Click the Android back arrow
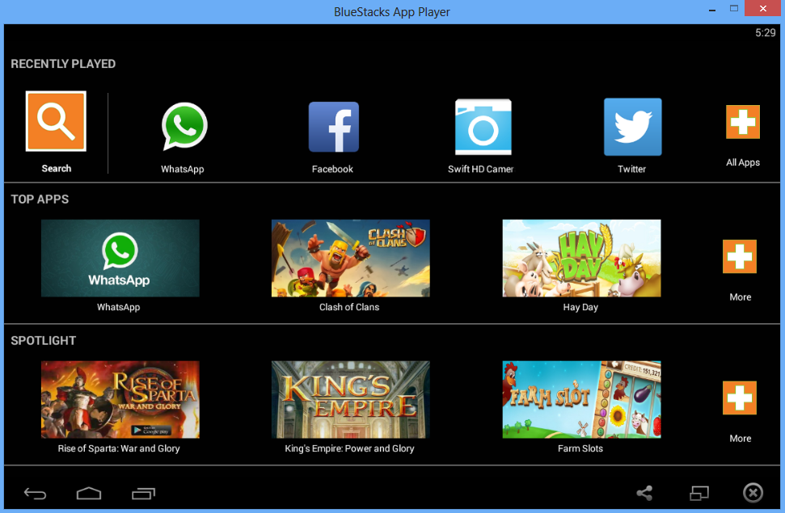The height and width of the screenshot is (513, 785). tap(35, 494)
